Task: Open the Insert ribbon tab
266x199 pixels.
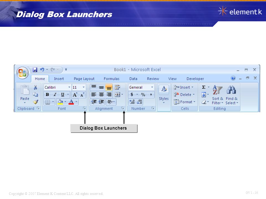Action: click(59, 79)
